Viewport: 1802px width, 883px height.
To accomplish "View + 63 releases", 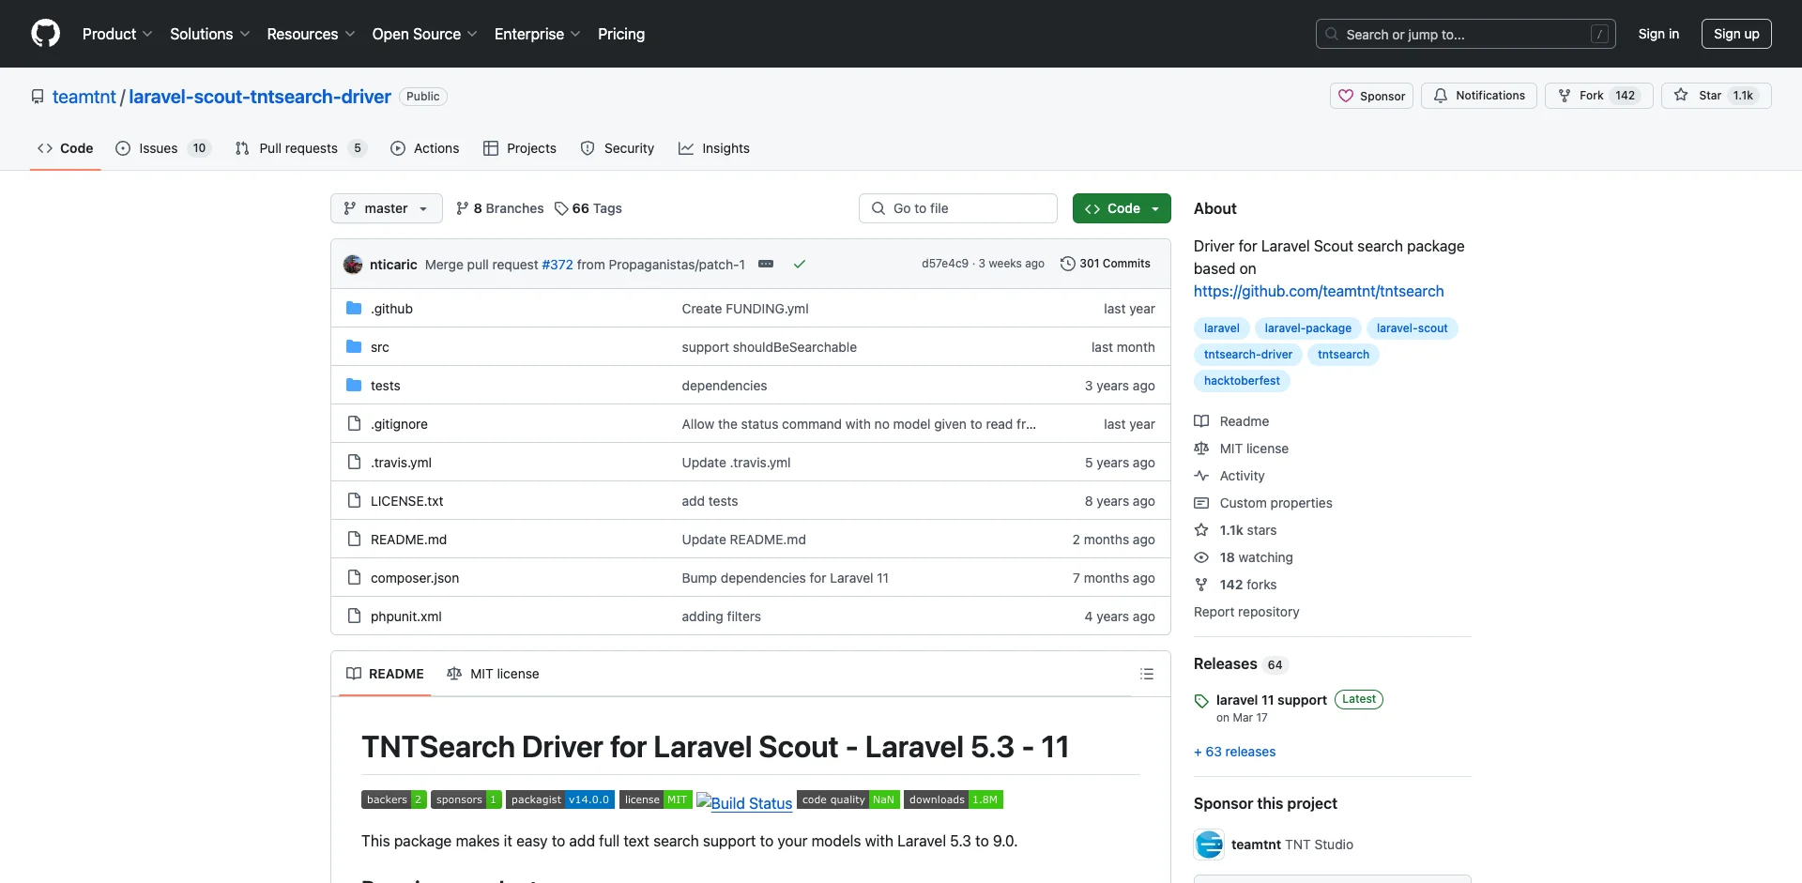I will click(x=1234, y=752).
